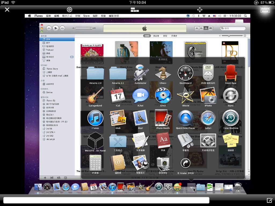Open the WeissFire control panel app
This screenshot has width=275, height=206.
[95, 141]
